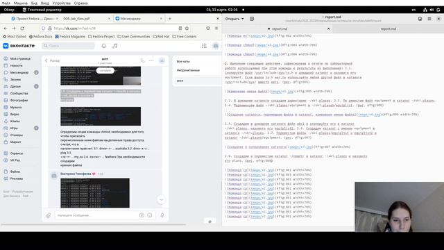Start a voice call in chat
This screenshot has width=444, height=250.
click(143, 60)
